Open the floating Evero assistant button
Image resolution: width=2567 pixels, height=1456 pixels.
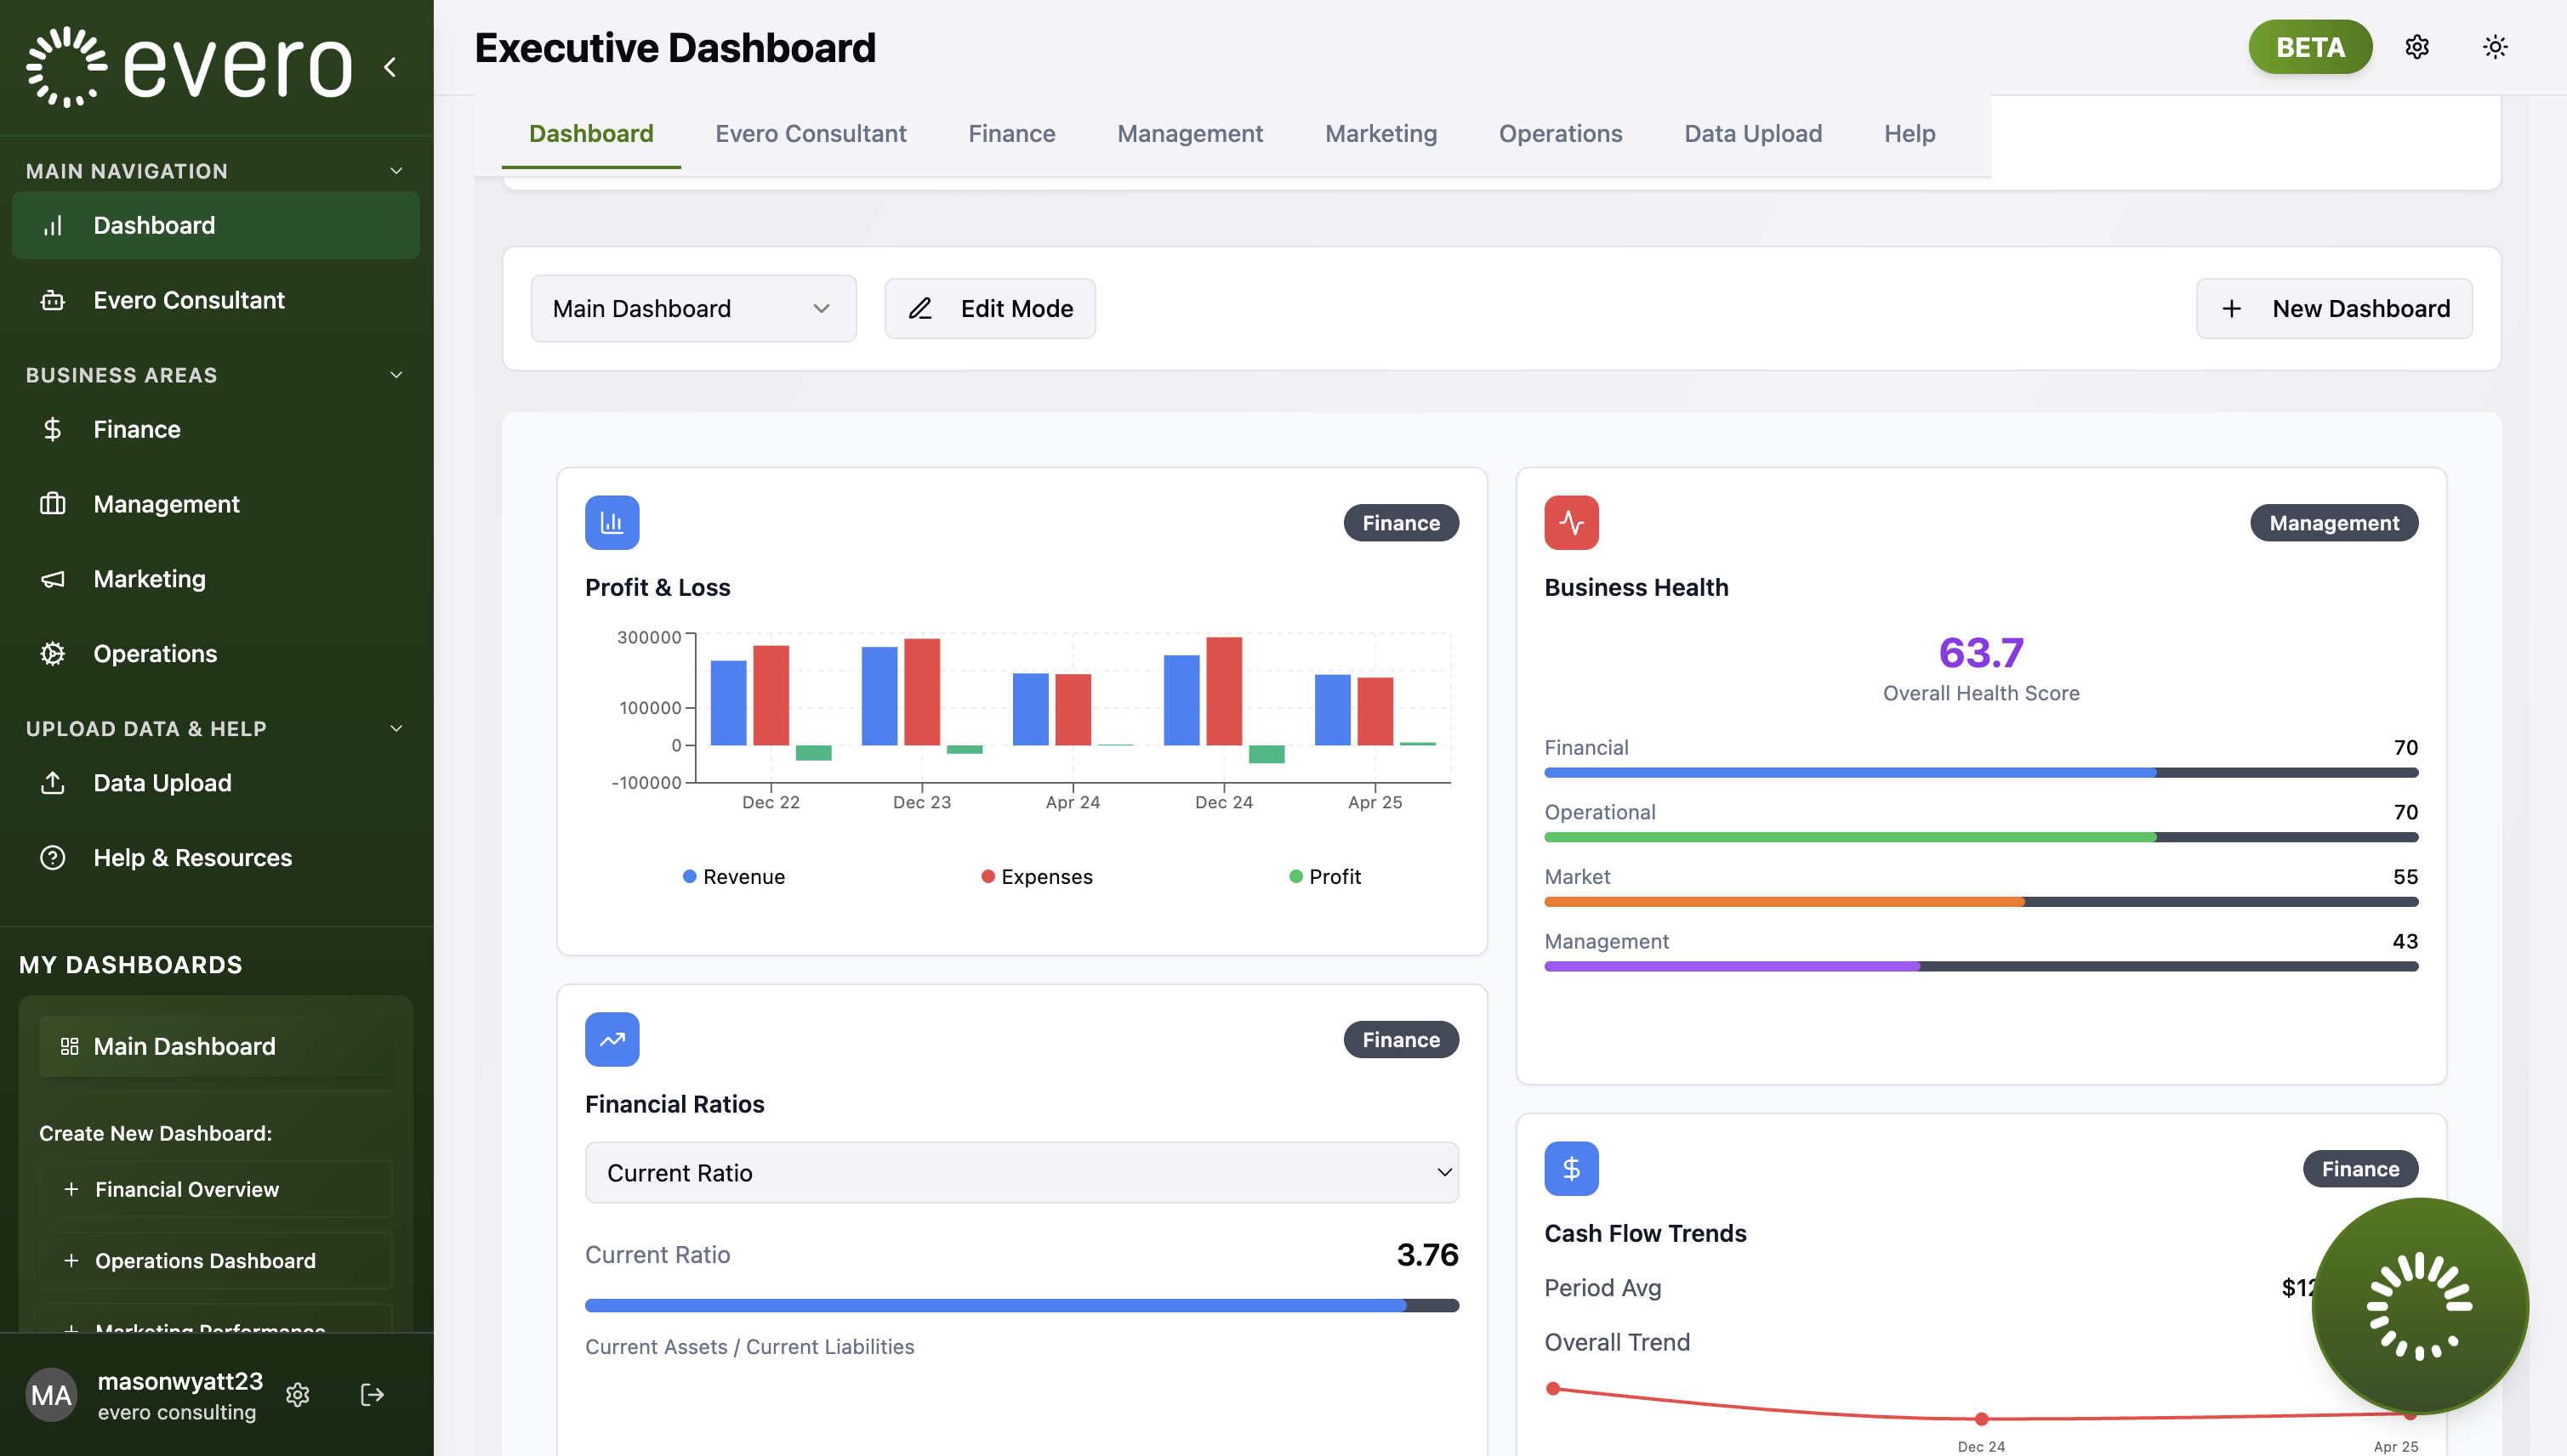click(2419, 1305)
